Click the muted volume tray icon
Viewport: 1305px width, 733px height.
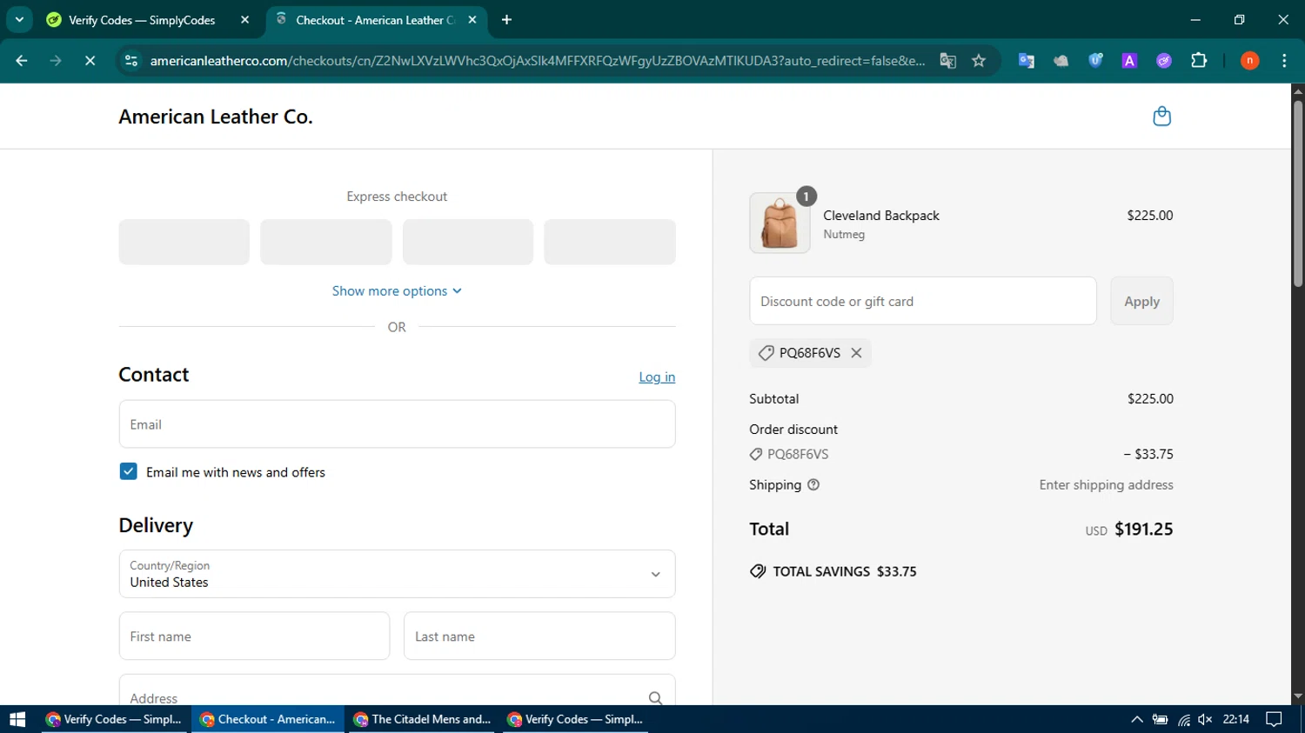pyautogui.click(x=1205, y=719)
